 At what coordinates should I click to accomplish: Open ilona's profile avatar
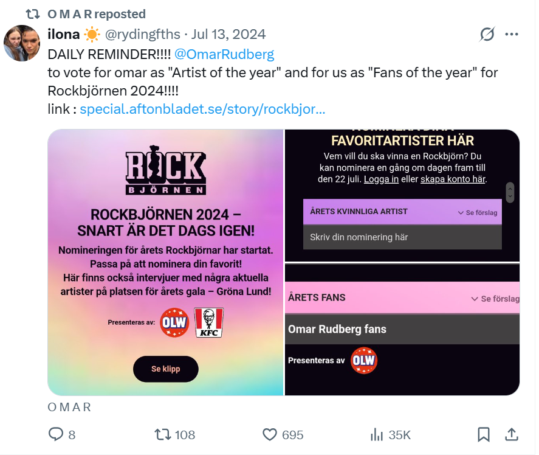click(22, 43)
